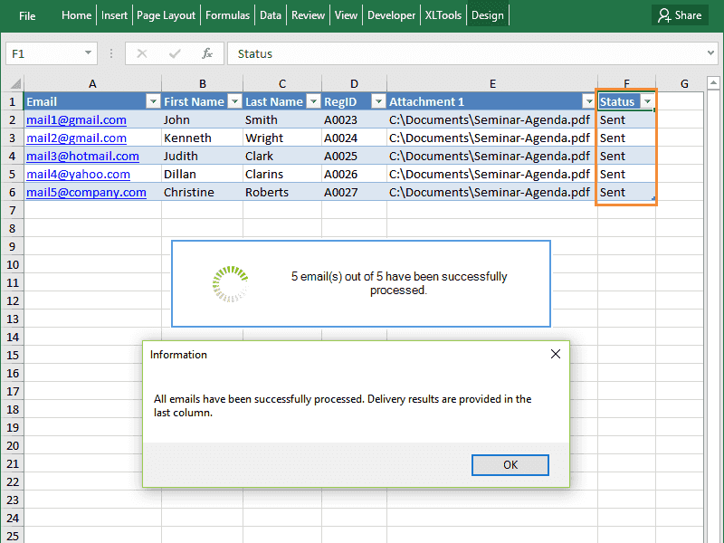Image resolution: width=724 pixels, height=543 pixels.
Task: Switch to the Design ribbon tab
Action: pyautogui.click(x=487, y=14)
